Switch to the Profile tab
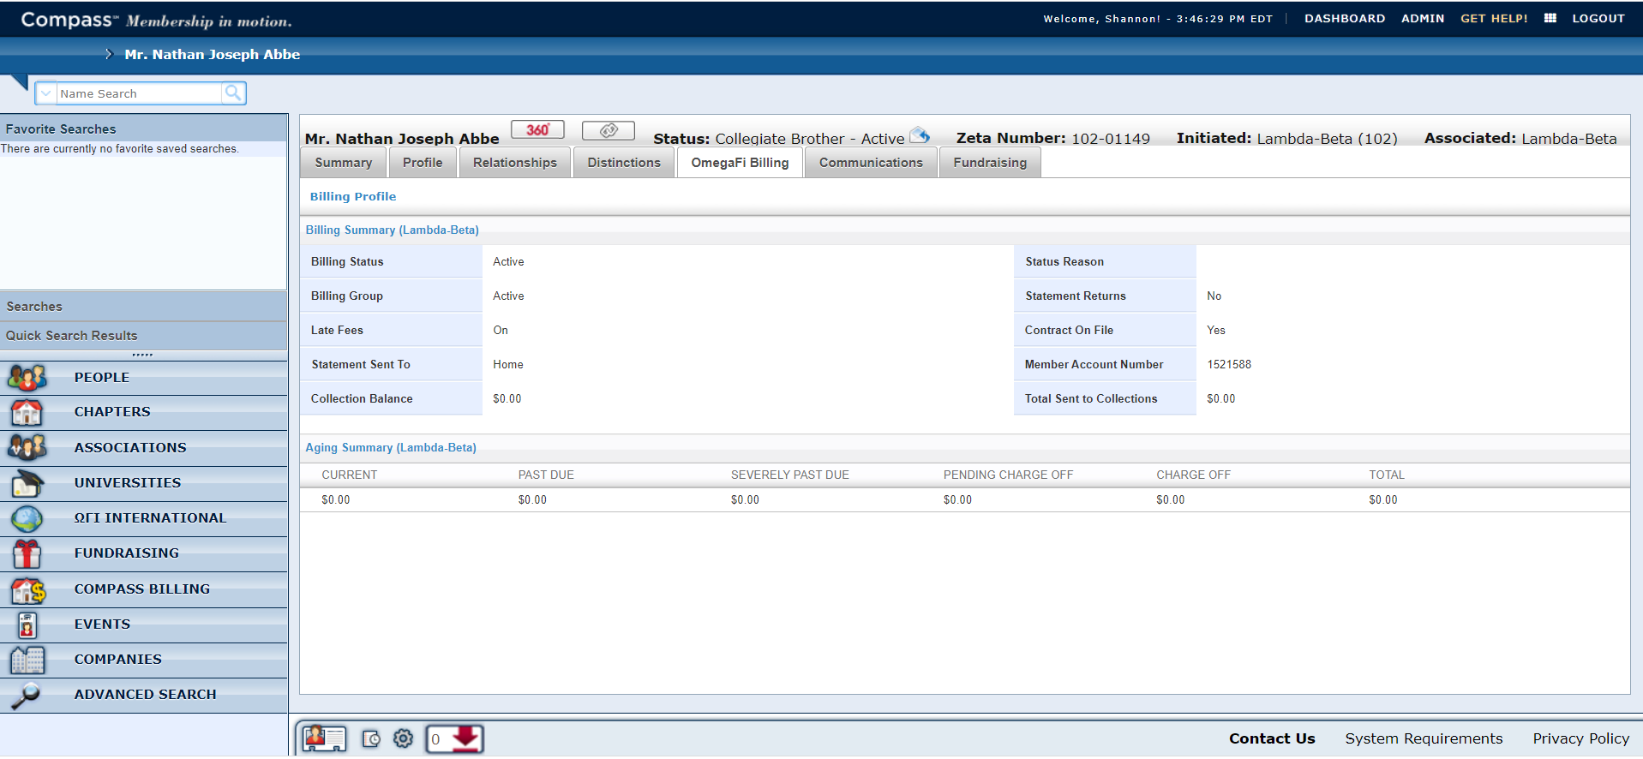The width and height of the screenshot is (1643, 759). point(423,163)
